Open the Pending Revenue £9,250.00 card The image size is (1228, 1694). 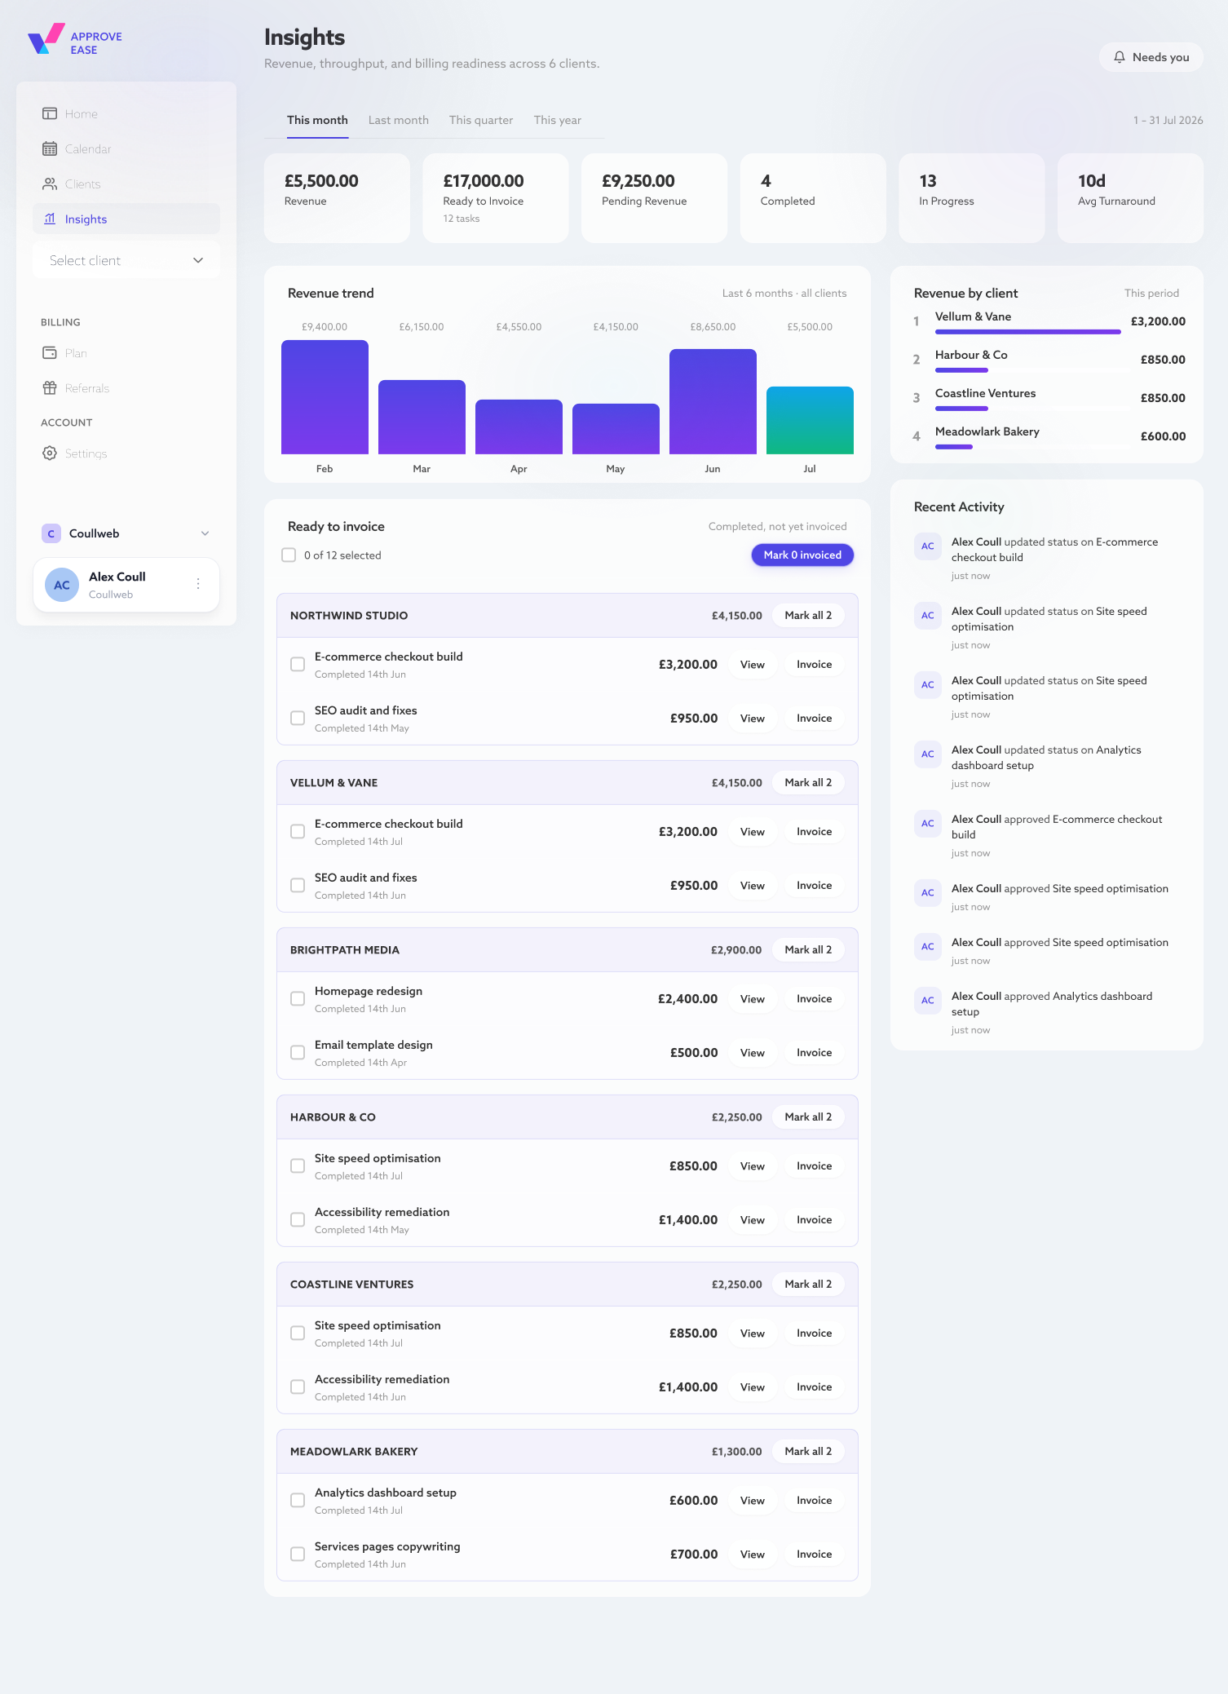[654, 198]
